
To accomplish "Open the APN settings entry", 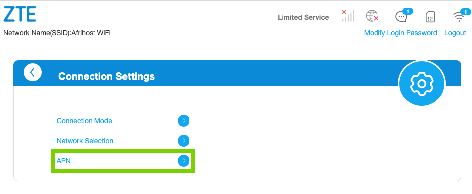I will click(x=64, y=161).
